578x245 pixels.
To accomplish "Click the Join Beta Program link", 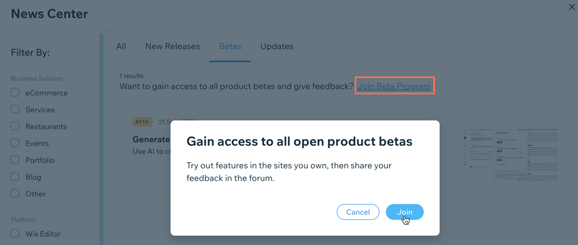I will (394, 86).
